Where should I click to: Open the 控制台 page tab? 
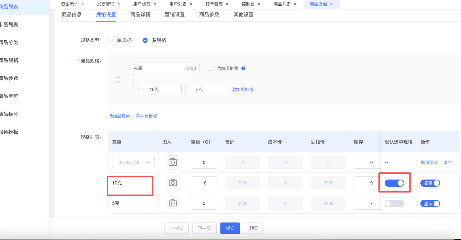(248, 4)
